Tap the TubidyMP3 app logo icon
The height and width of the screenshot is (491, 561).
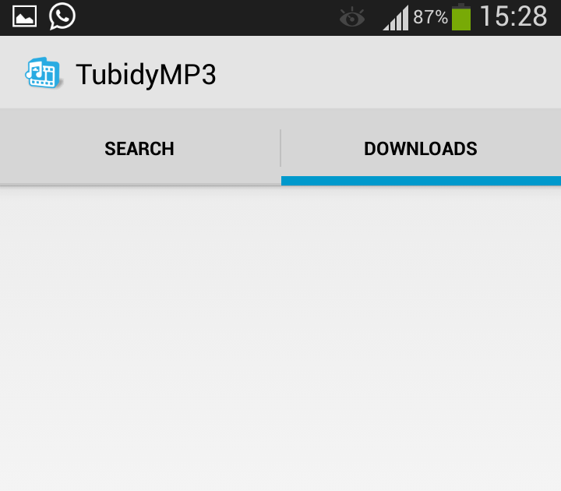(x=44, y=72)
